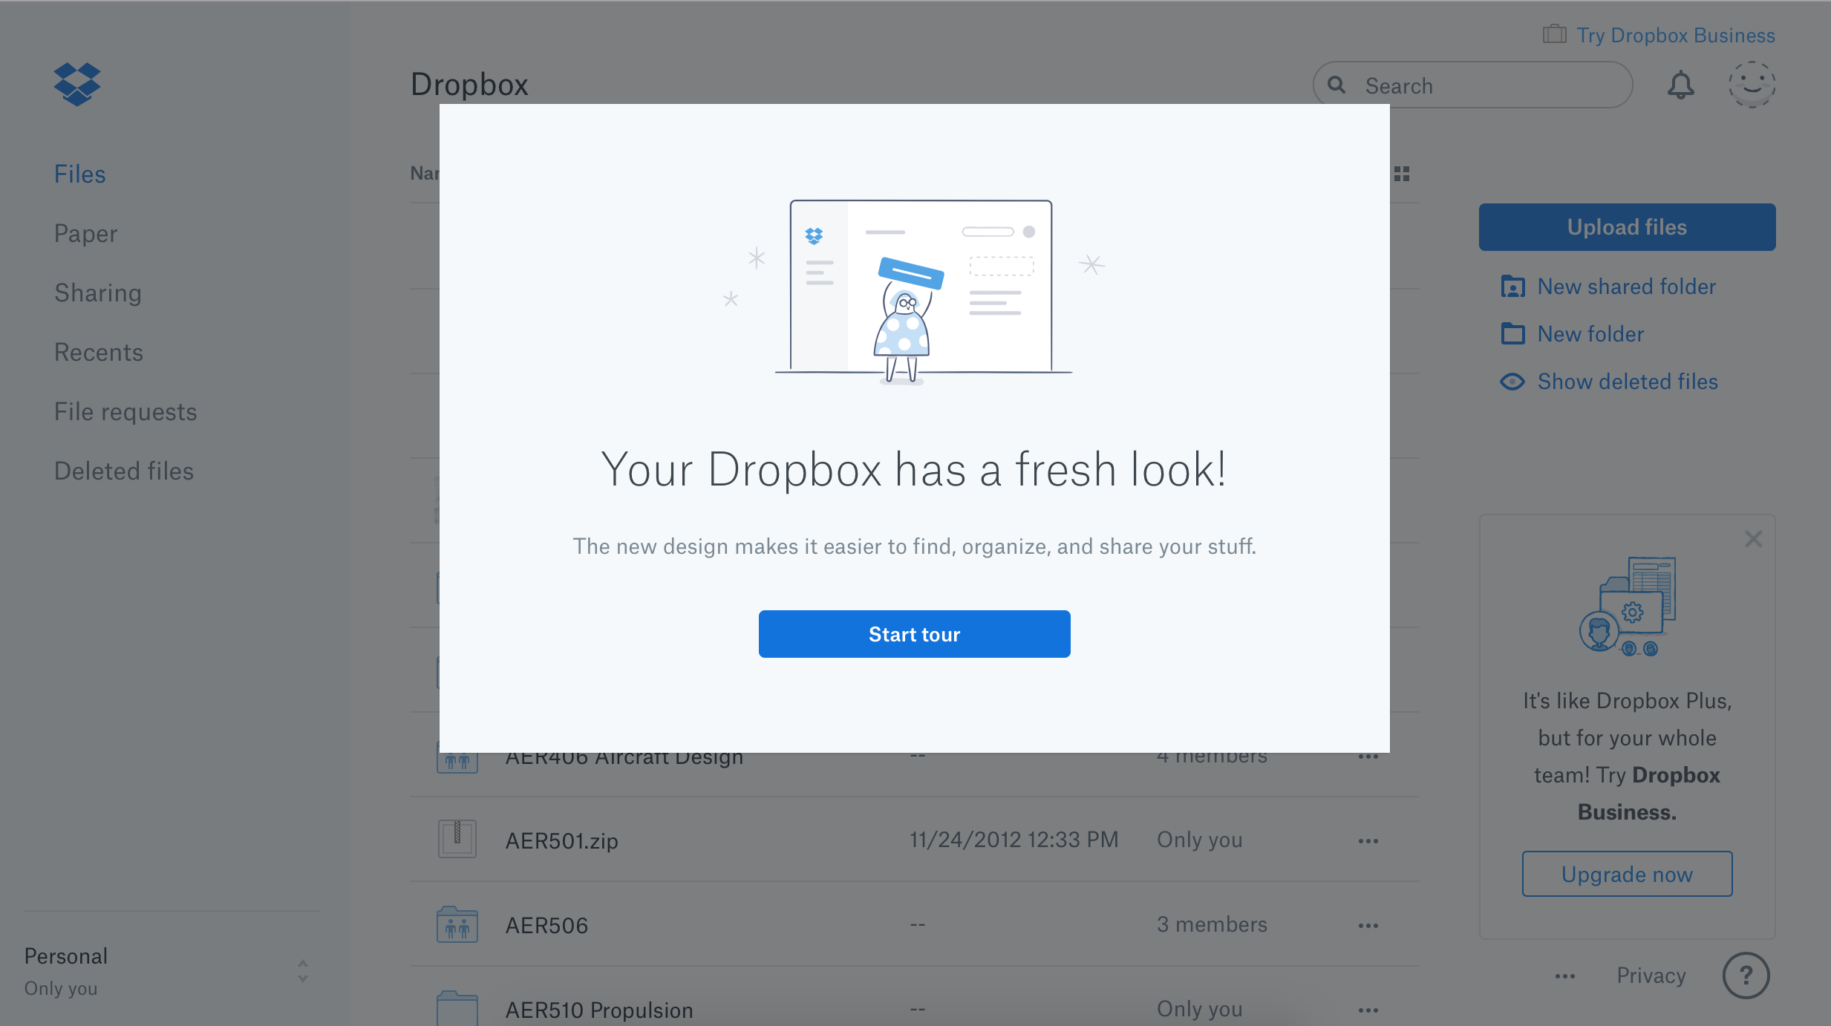Follow the Try Dropbox Business link

pos(1676,36)
